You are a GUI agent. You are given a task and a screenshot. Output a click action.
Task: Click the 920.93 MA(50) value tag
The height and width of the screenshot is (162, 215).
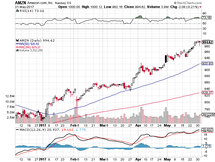207,64
